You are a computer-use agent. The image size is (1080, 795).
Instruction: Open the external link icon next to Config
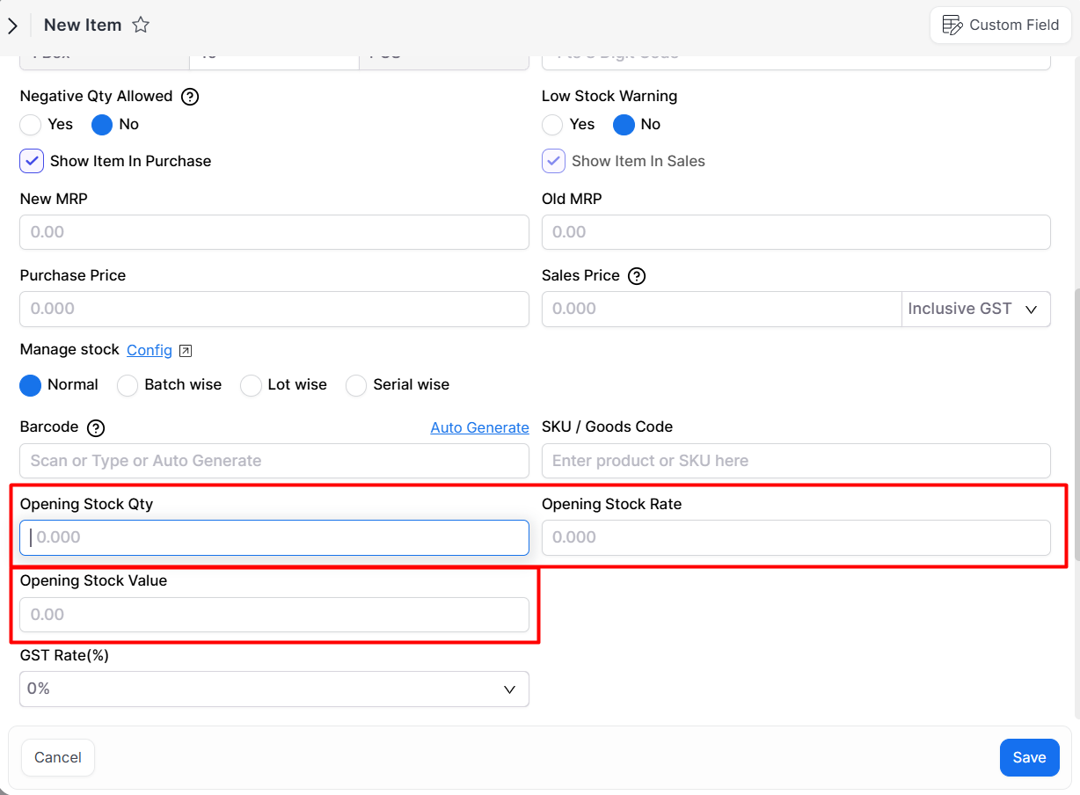coord(186,351)
